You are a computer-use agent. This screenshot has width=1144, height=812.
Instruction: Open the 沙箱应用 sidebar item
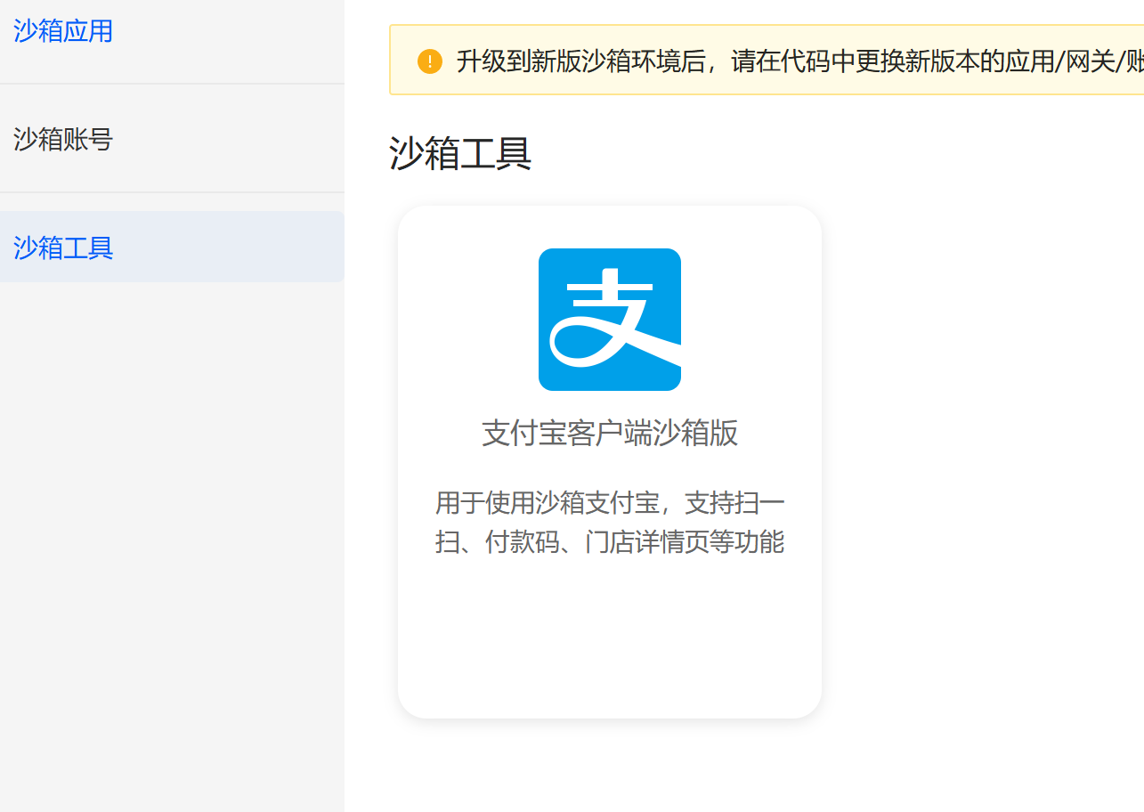coord(63,32)
